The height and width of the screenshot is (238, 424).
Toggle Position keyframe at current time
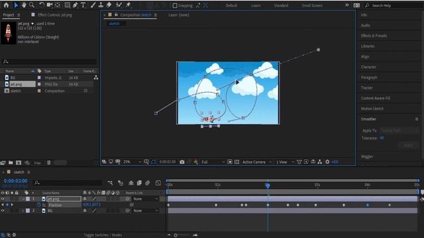(7, 205)
